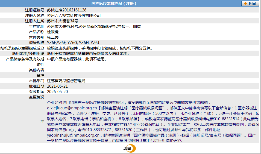The height and width of the screenshot is (154, 261).
Task: Click the 产品名称 field label
Action: [37, 32]
